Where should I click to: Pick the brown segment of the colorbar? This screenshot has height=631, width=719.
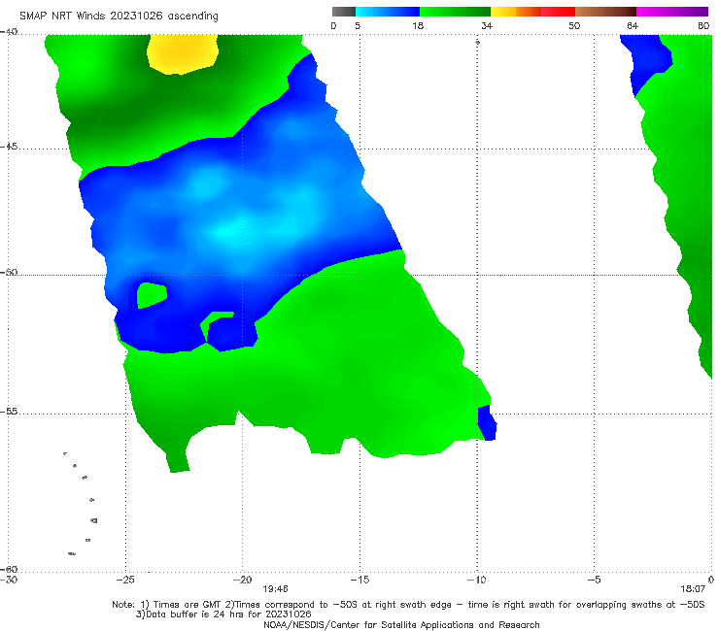[x=605, y=12]
